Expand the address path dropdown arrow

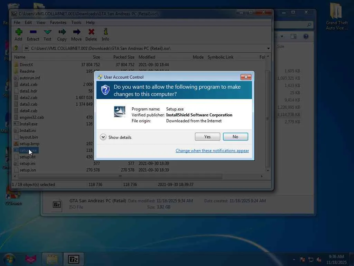coord(268,48)
